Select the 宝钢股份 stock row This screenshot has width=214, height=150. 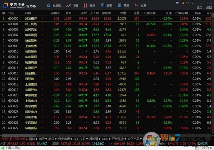(x=106, y=90)
